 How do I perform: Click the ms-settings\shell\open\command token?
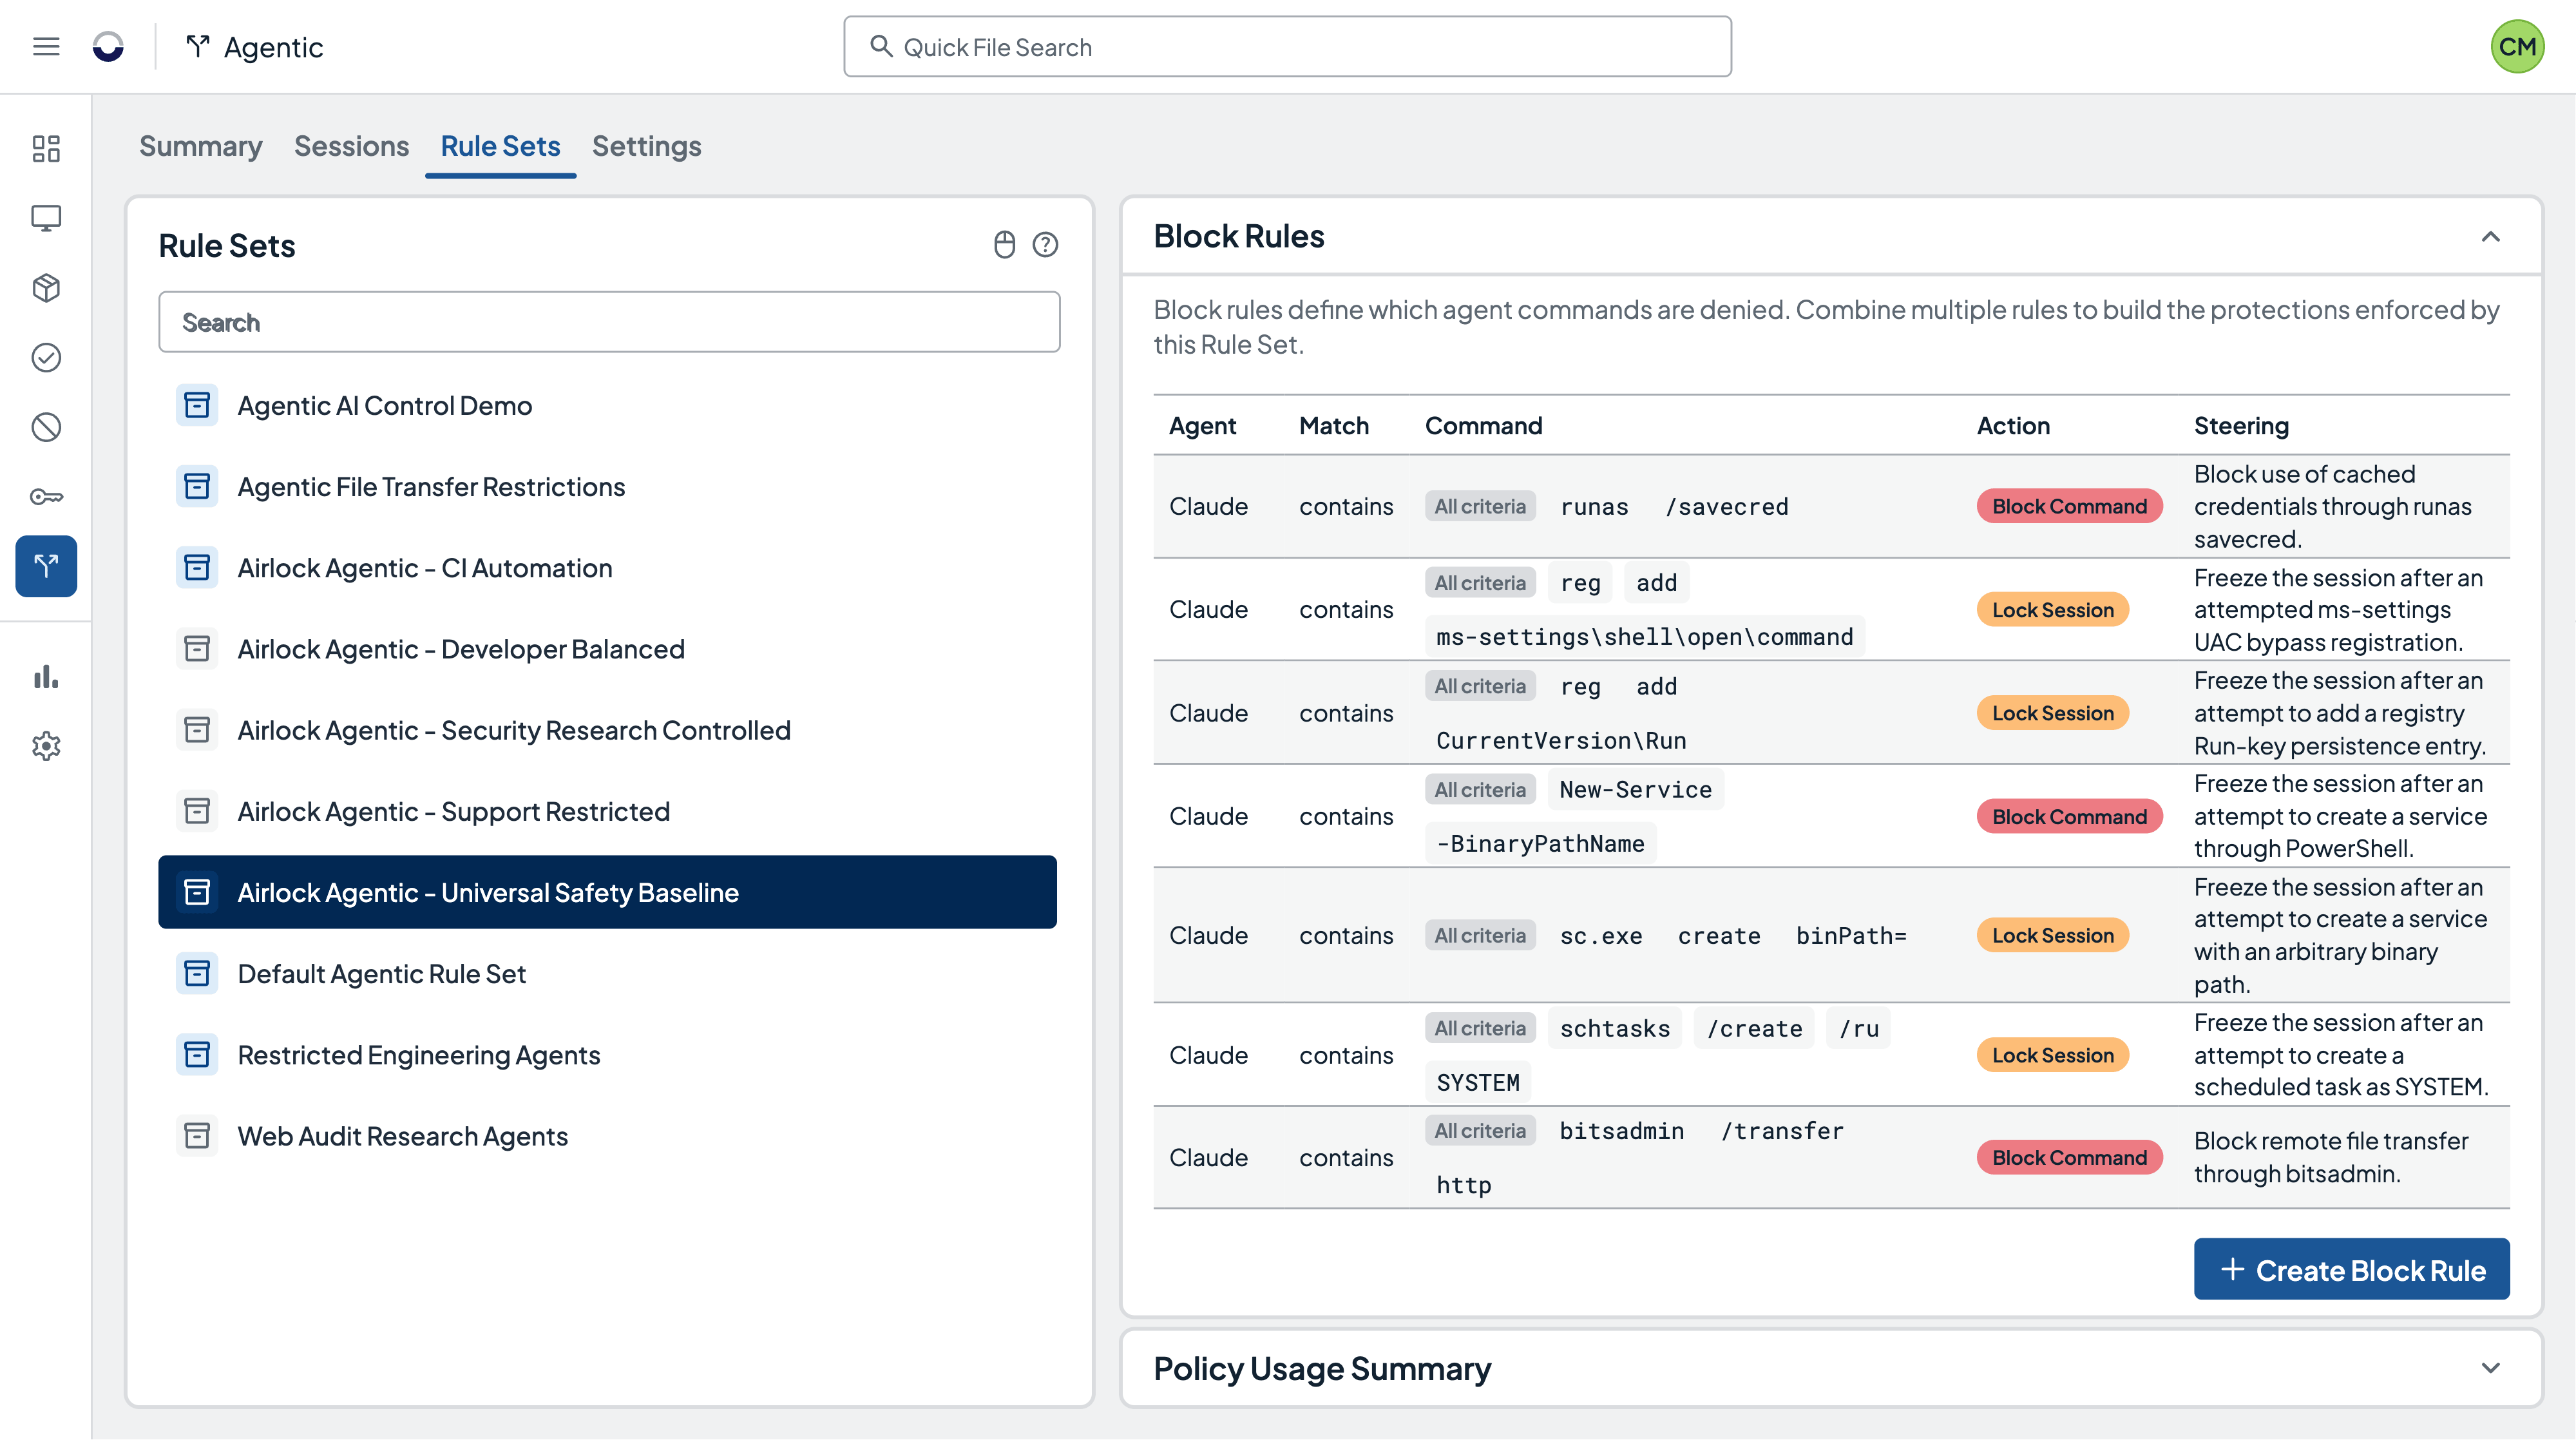pyautogui.click(x=1644, y=637)
